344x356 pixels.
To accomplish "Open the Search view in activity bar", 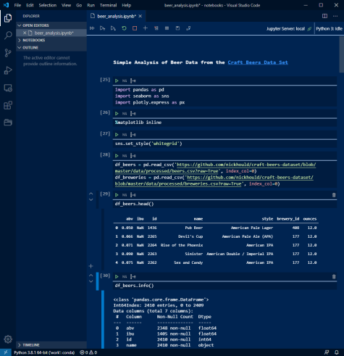I will coord(8,36).
